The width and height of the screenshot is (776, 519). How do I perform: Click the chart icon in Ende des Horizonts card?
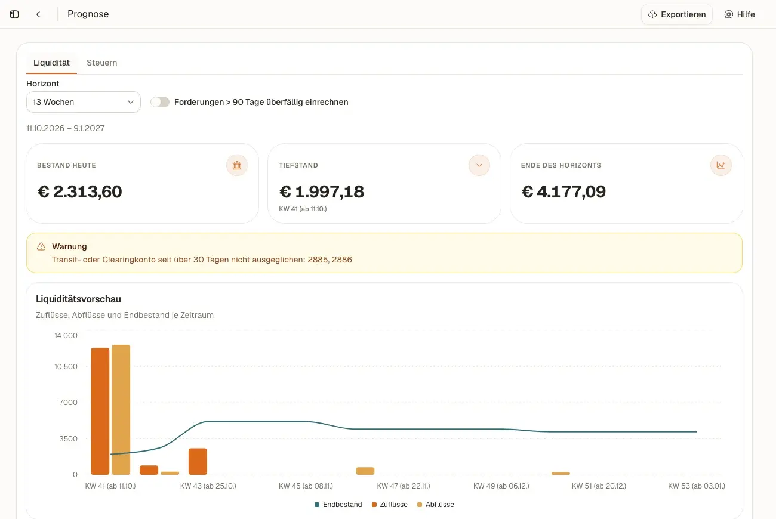[721, 165]
